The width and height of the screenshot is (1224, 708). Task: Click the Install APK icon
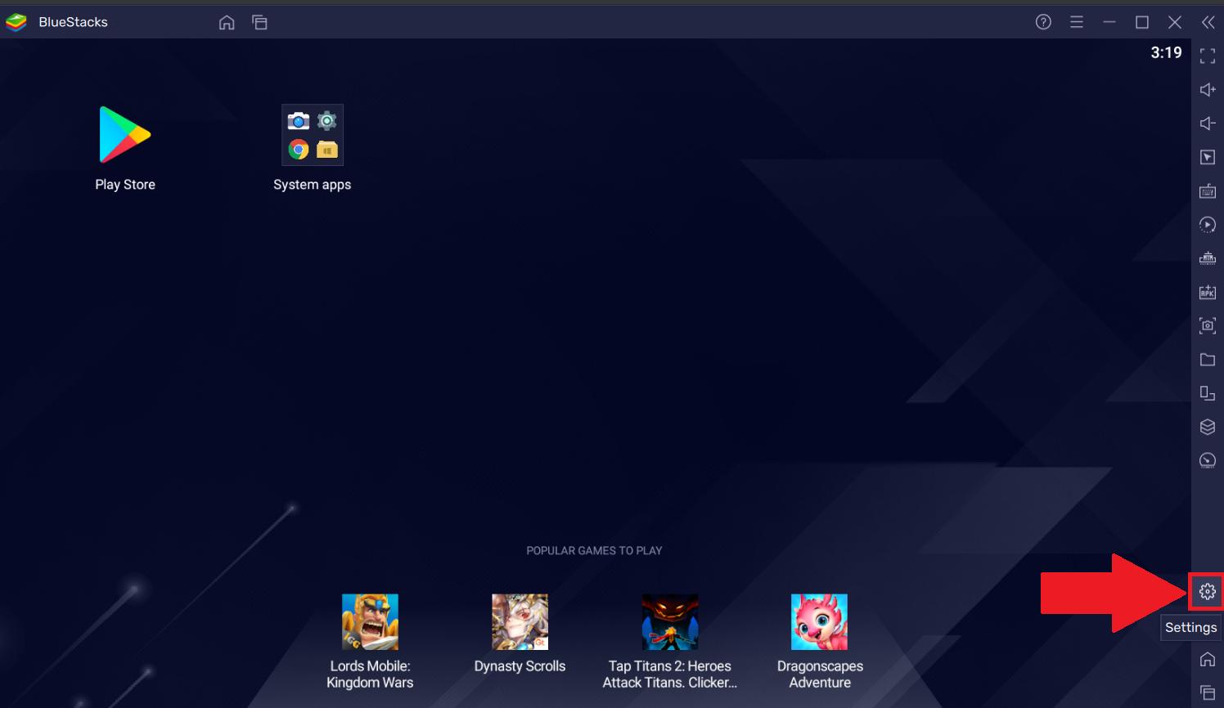coord(1208,292)
